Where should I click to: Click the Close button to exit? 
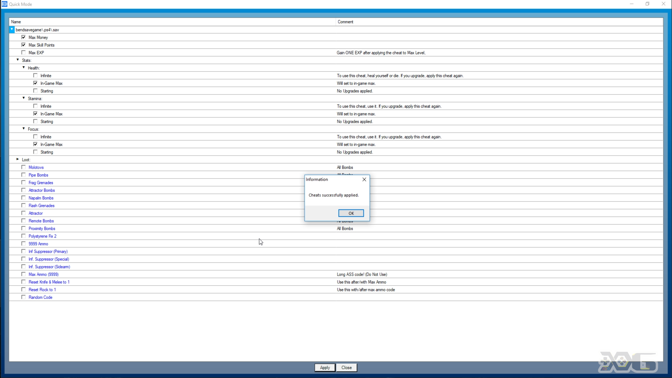(x=346, y=367)
